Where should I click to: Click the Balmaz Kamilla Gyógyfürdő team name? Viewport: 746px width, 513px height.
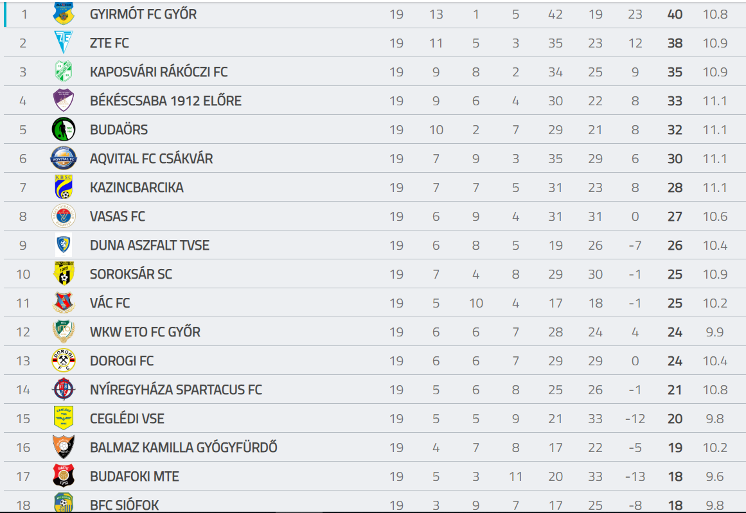click(x=184, y=448)
